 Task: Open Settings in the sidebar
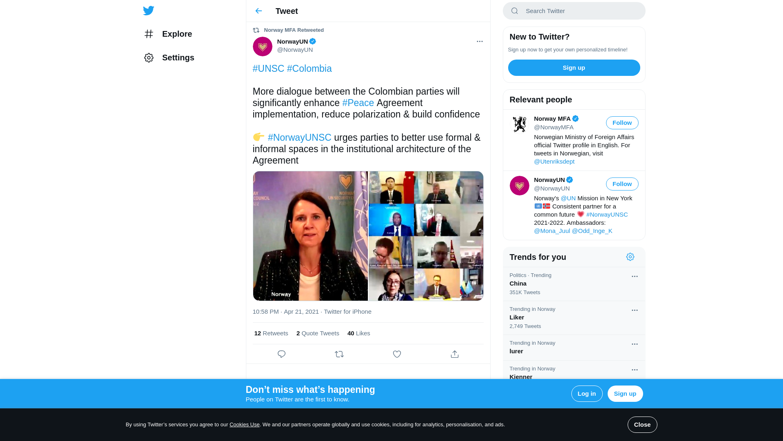pyautogui.click(x=178, y=58)
